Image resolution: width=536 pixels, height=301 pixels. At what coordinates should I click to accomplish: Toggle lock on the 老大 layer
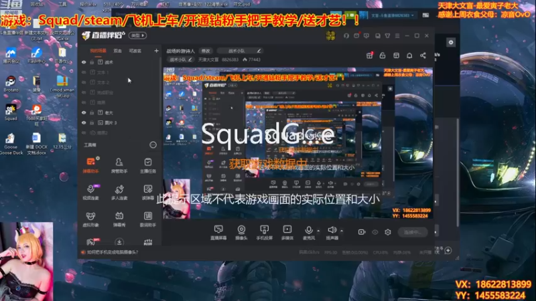click(x=92, y=112)
